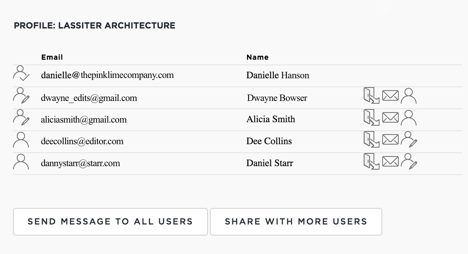Click remove-access door icon for Dwayne Bowser
The image size is (468, 254).
point(372,95)
